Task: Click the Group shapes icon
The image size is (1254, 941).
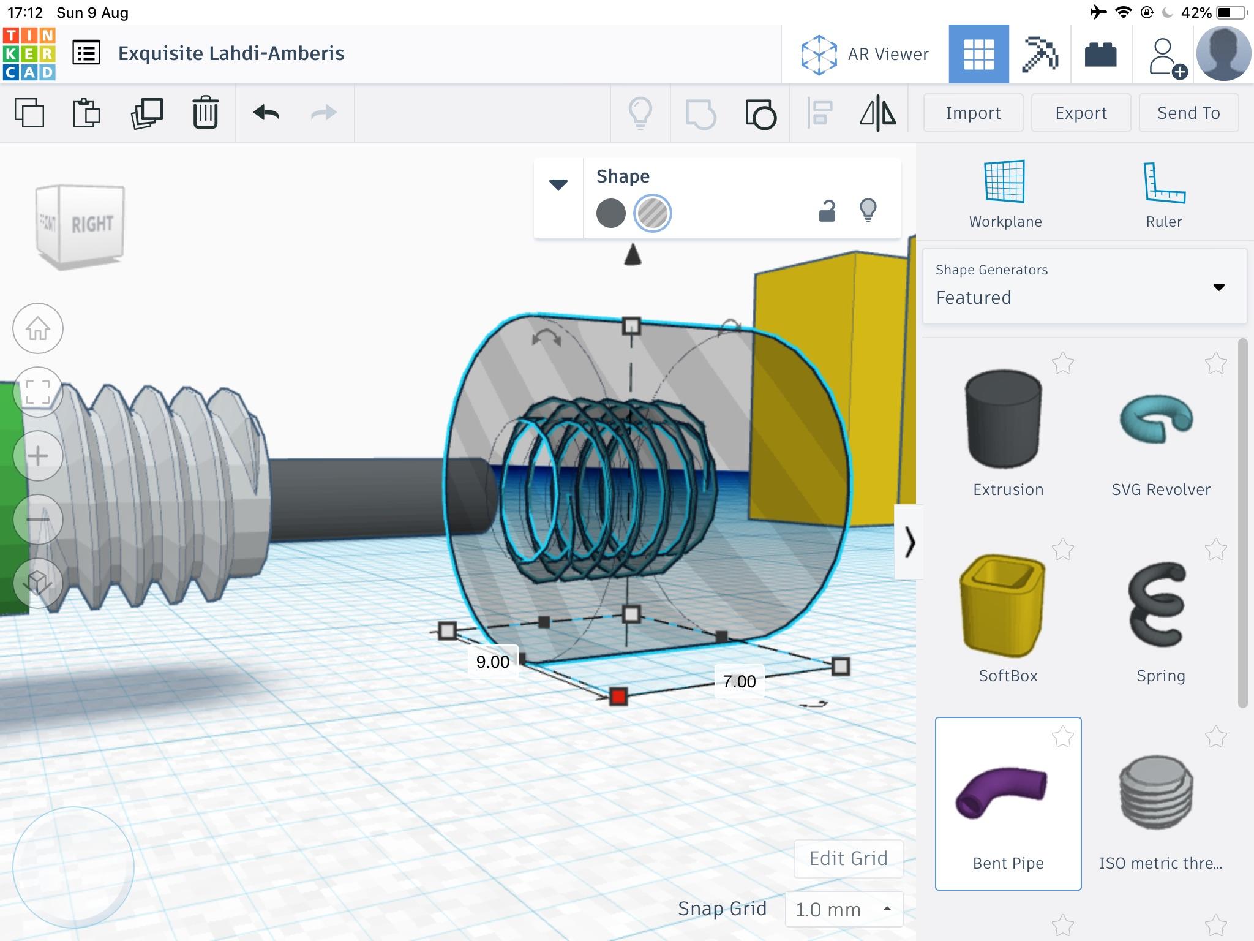Action: (x=701, y=113)
